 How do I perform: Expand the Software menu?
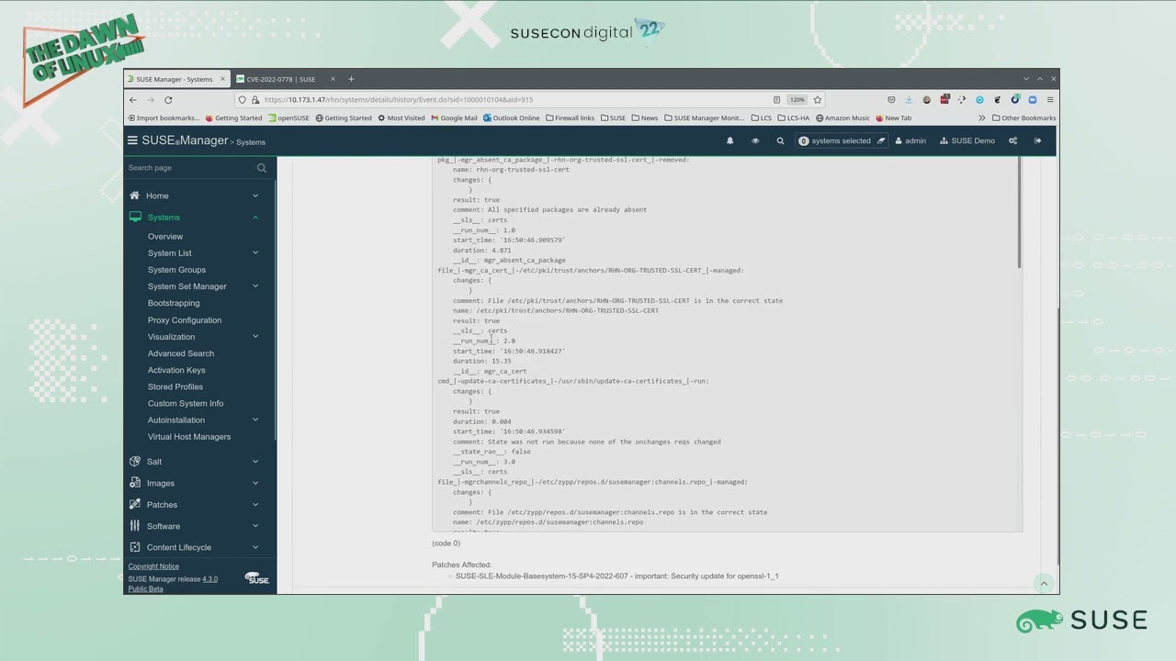pos(255,526)
